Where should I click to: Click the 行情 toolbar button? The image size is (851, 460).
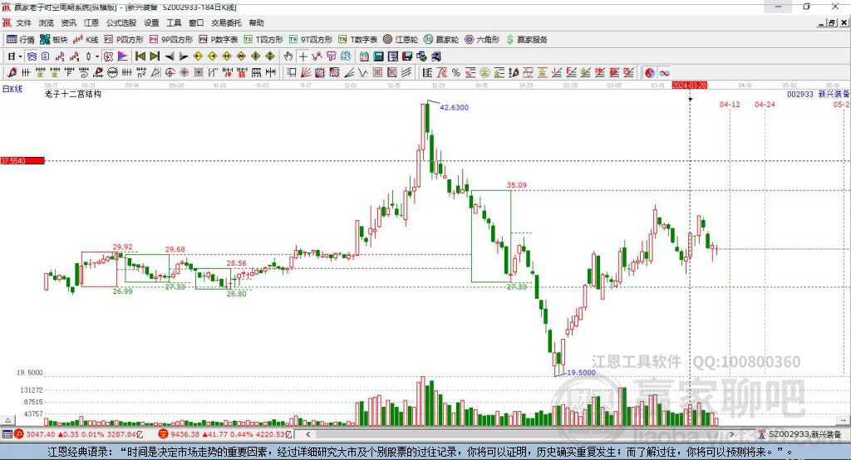(21, 40)
